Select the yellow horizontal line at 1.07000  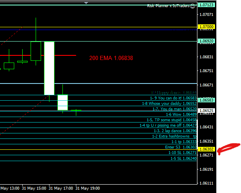click(x=98, y=27)
